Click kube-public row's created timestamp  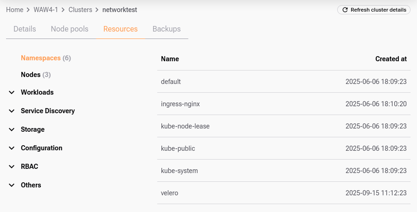coord(376,148)
